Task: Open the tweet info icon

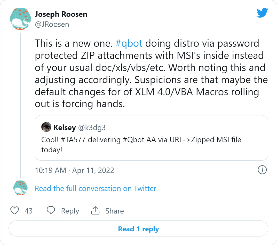Action: click(x=262, y=170)
